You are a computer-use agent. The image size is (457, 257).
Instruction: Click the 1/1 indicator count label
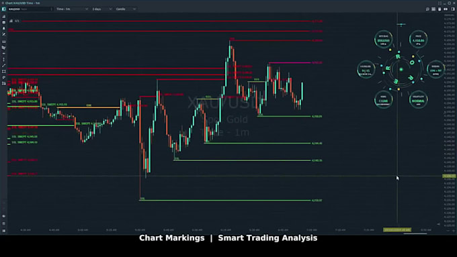[17, 21]
